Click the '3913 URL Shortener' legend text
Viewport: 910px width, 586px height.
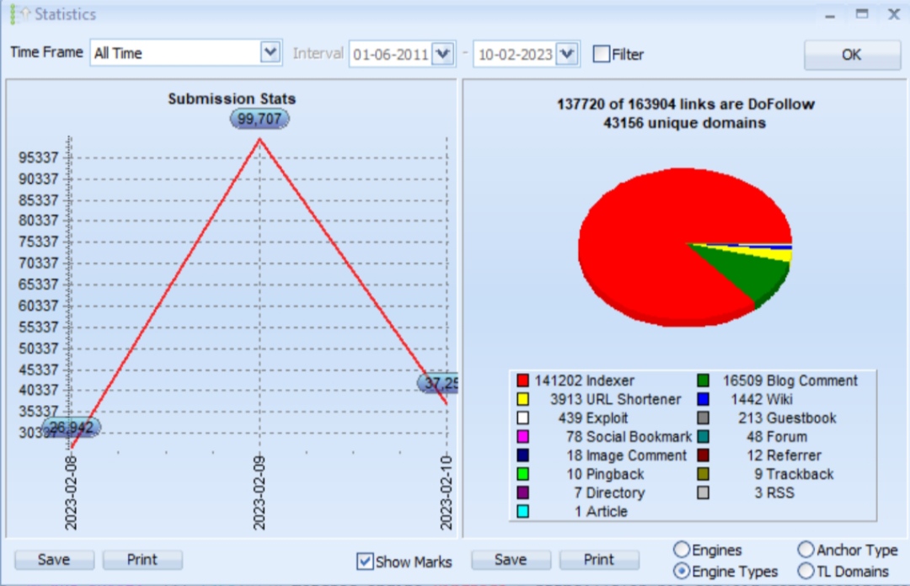(x=615, y=399)
